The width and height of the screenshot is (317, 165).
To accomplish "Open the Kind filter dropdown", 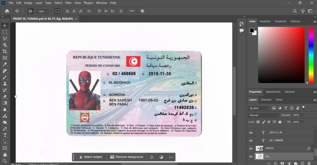I will (259, 108).
